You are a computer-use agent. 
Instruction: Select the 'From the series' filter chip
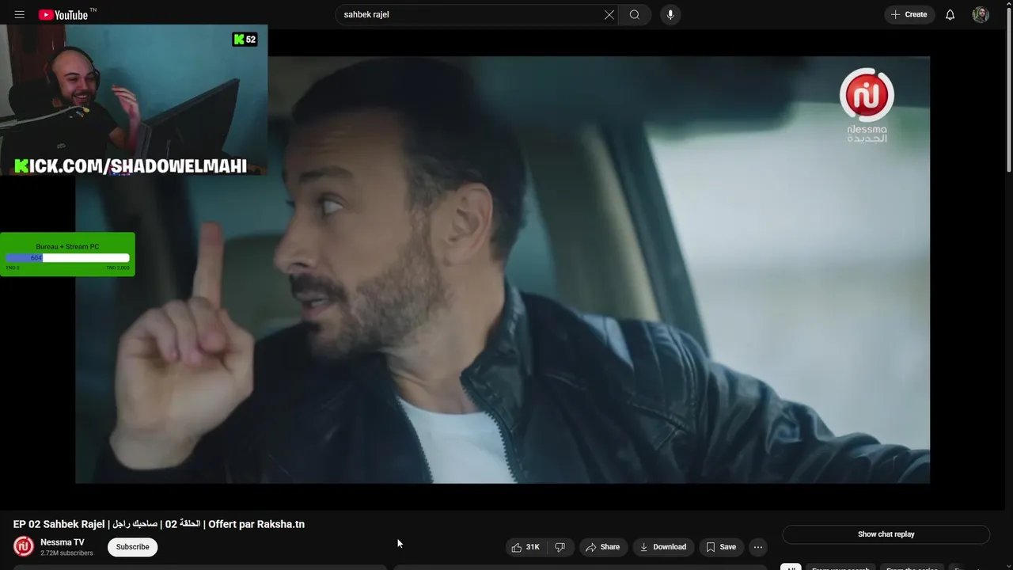[x=912, y=568]
